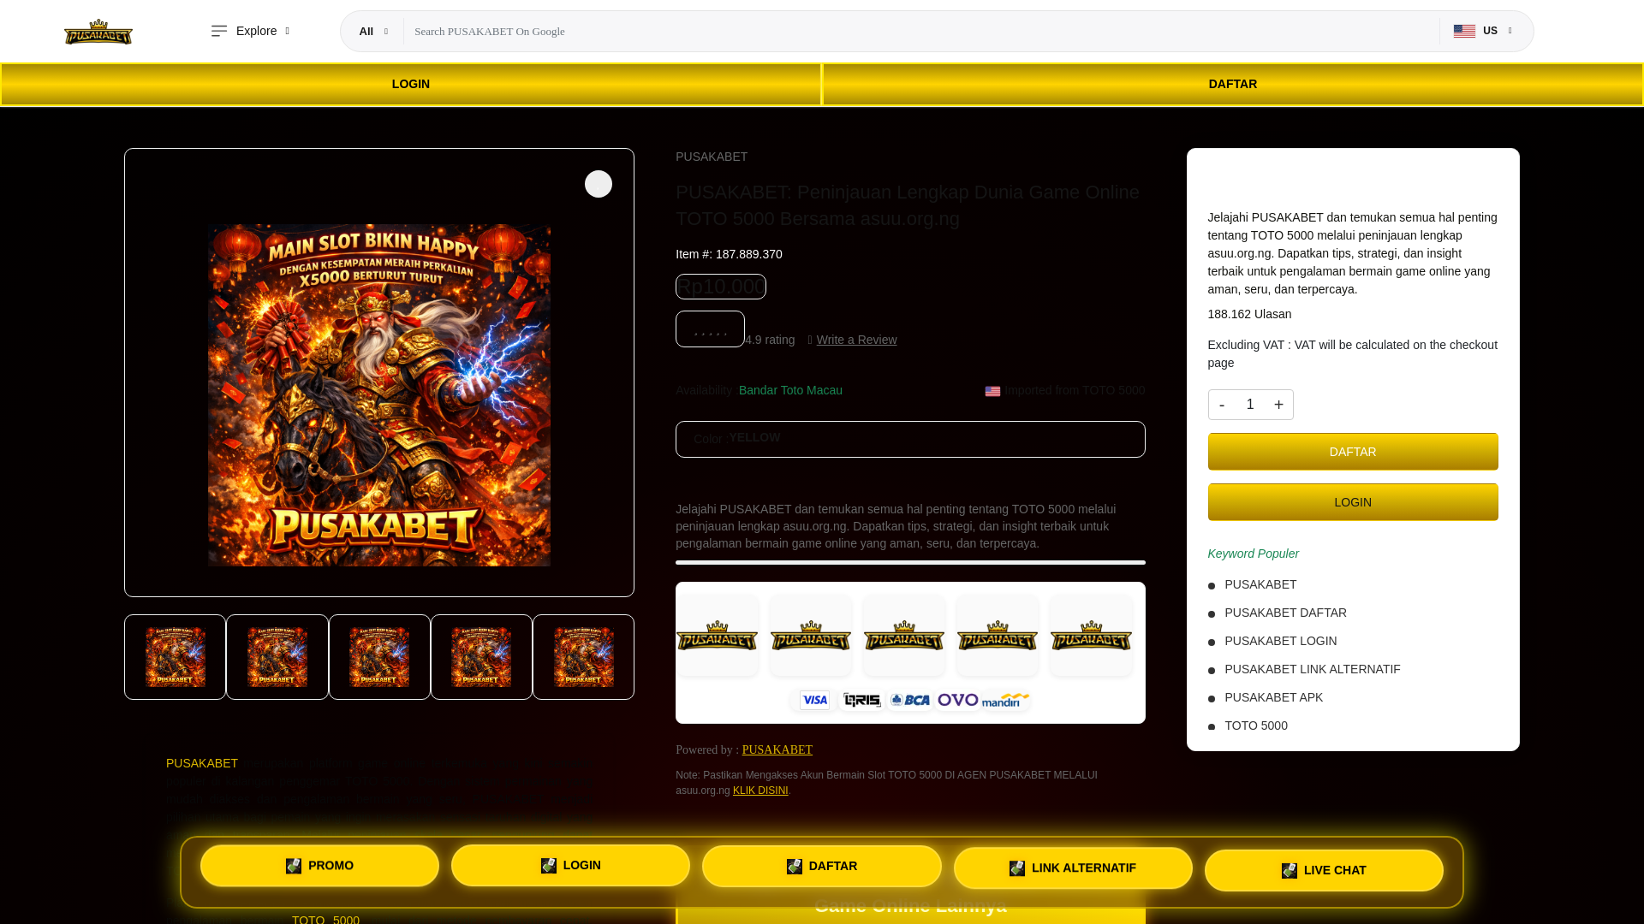Click the DAFTAR button in sidebar card
Viewport: 1644px width, 924px height.
click(x=1353, y=452)
